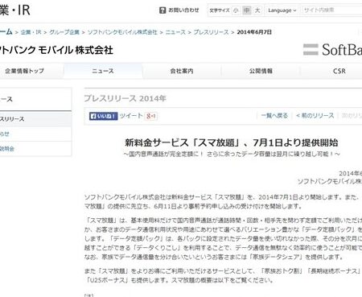Screen dimensions: 362x297
Task: Click the ソフトバンク モバイル 株式会社 page title
Action: [56, 50]
